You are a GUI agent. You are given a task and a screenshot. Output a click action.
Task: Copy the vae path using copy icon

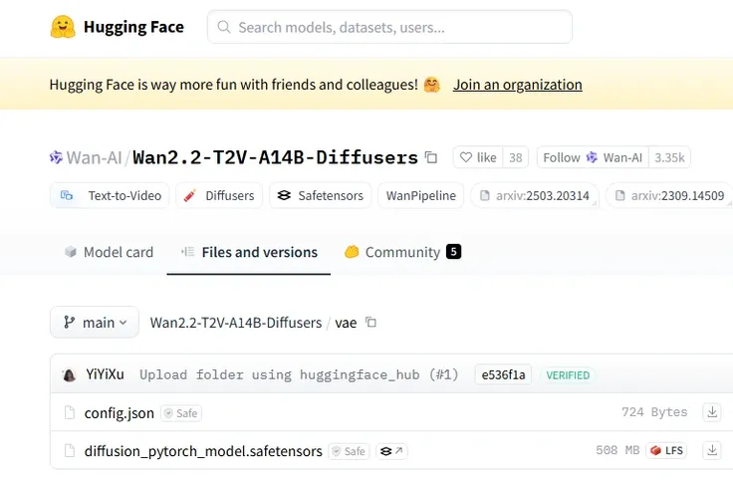click(x=370, y=322)
